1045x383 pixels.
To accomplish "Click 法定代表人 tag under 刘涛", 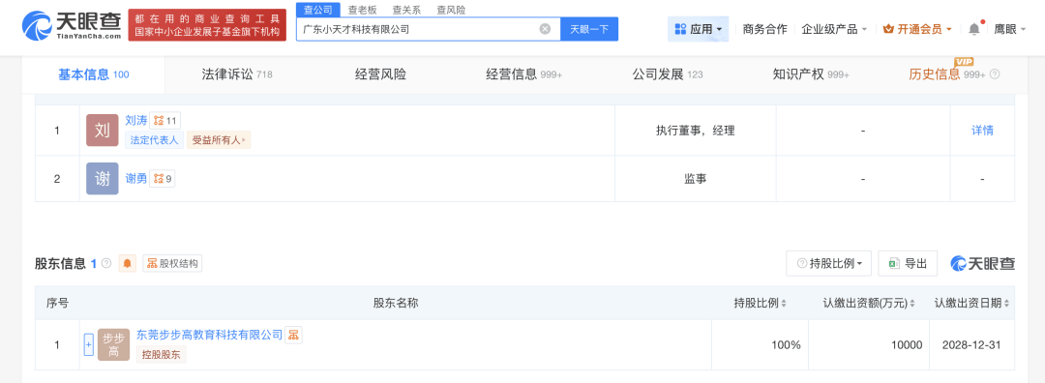I will [x=154, y=140].
